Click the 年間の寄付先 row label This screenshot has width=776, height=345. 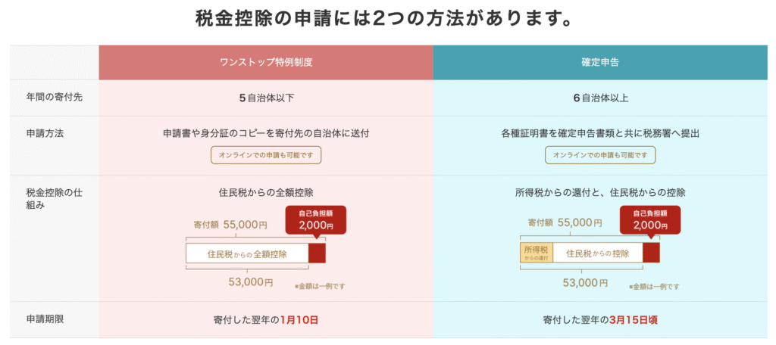tap(48, 98)
